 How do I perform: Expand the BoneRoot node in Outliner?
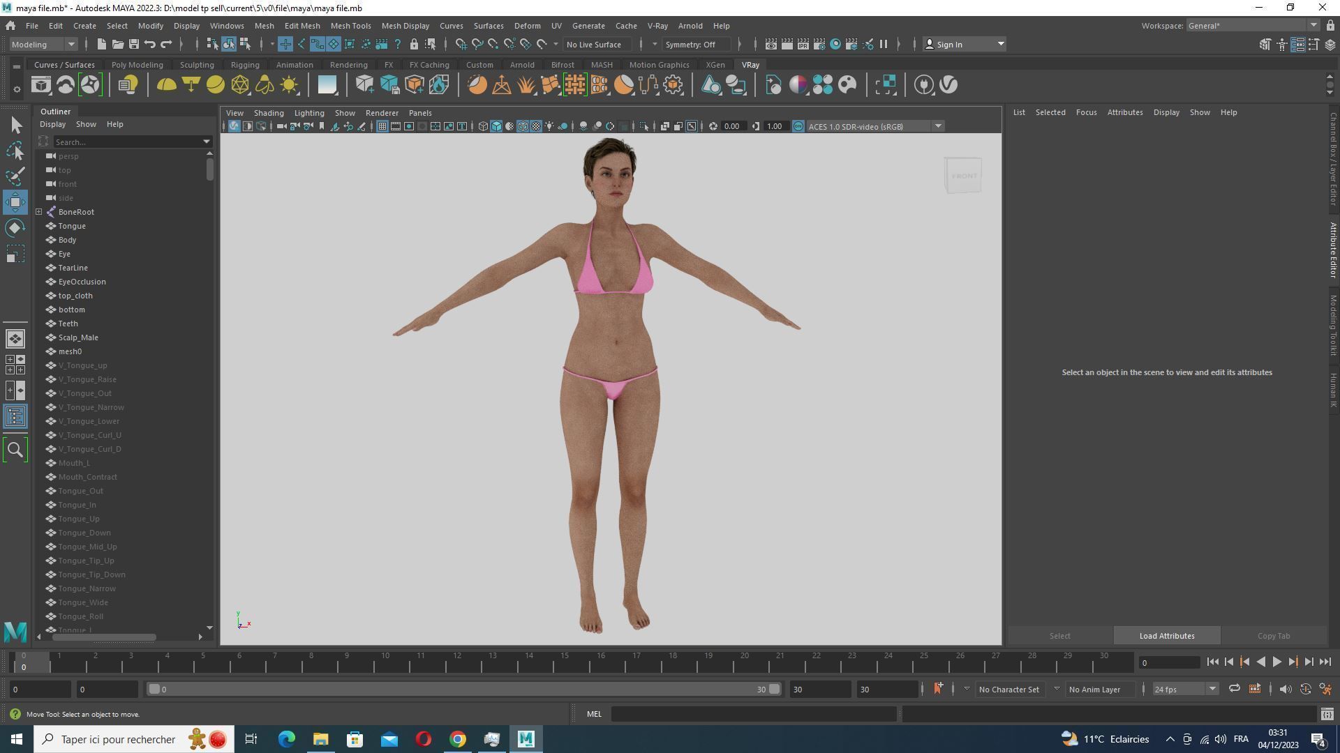click(39, 212)
